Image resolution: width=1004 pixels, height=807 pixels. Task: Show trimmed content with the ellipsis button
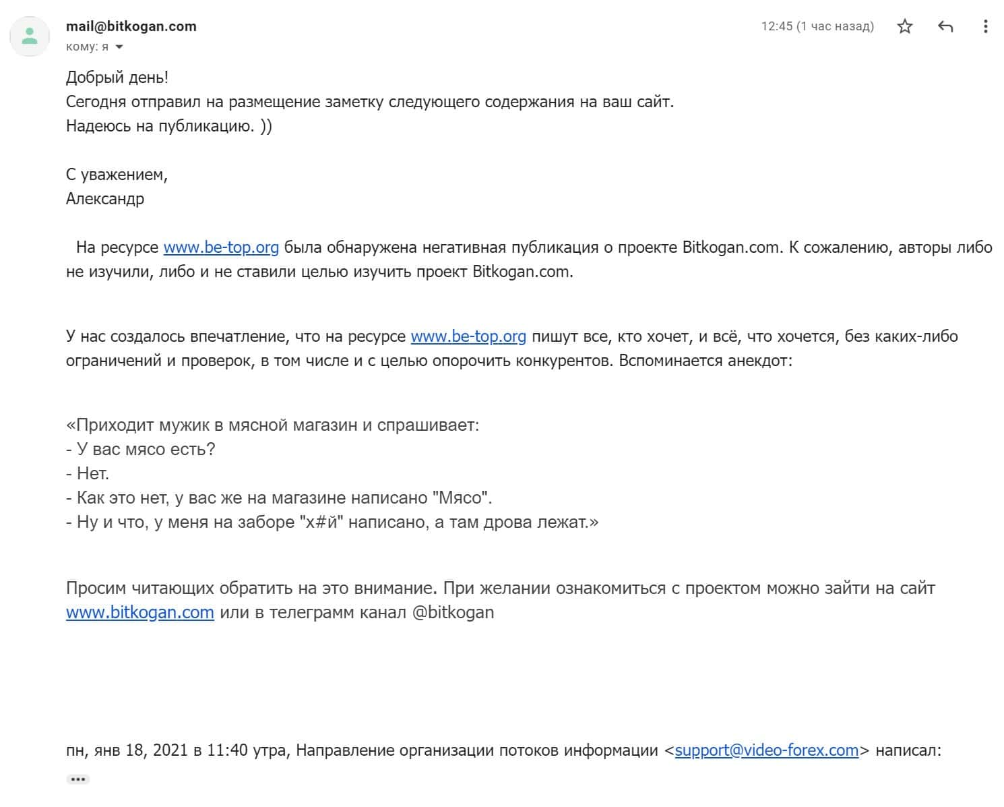(78, 779)
